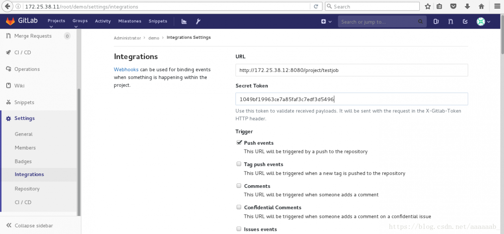Click the new item plus icon
504x234 pixels.
[x=323, y=22]
